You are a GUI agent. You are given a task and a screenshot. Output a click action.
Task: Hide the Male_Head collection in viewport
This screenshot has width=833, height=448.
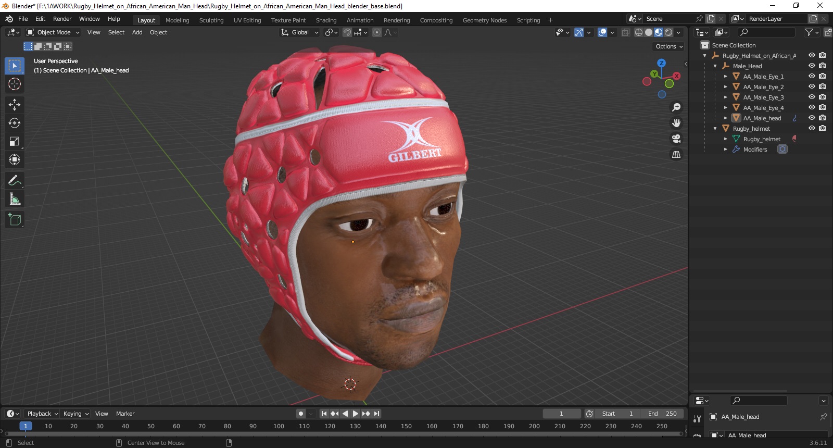(812, 66)
